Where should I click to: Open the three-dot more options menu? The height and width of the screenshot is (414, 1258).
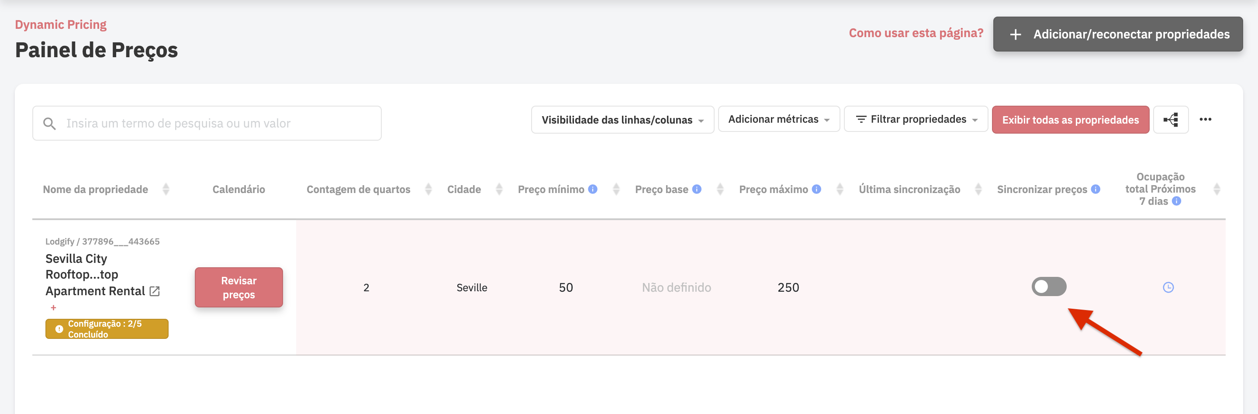(x=1206, y=120)
